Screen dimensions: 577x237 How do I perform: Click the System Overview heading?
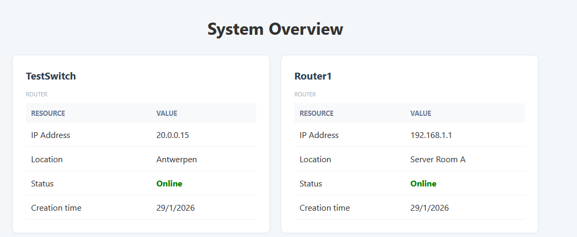pyautogui.click(x=275, y=29)
